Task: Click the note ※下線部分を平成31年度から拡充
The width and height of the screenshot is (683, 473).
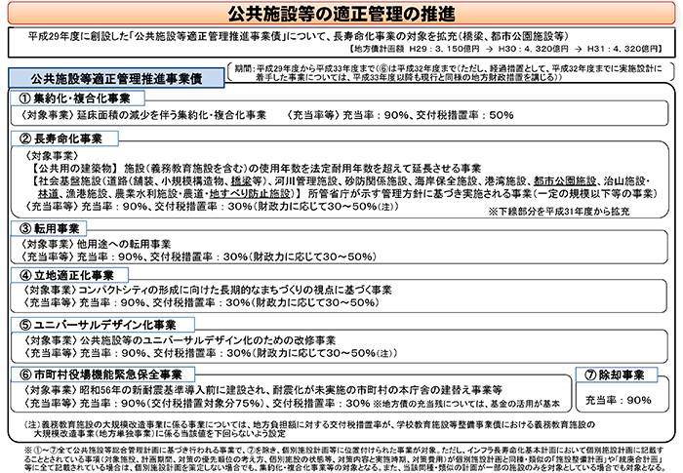Action: click(559, 212)
